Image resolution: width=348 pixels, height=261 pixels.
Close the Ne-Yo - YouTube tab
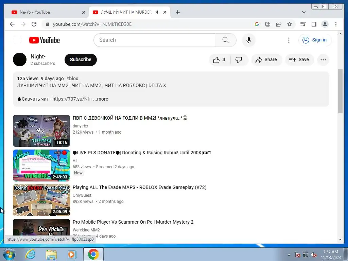tap(84, 12)
